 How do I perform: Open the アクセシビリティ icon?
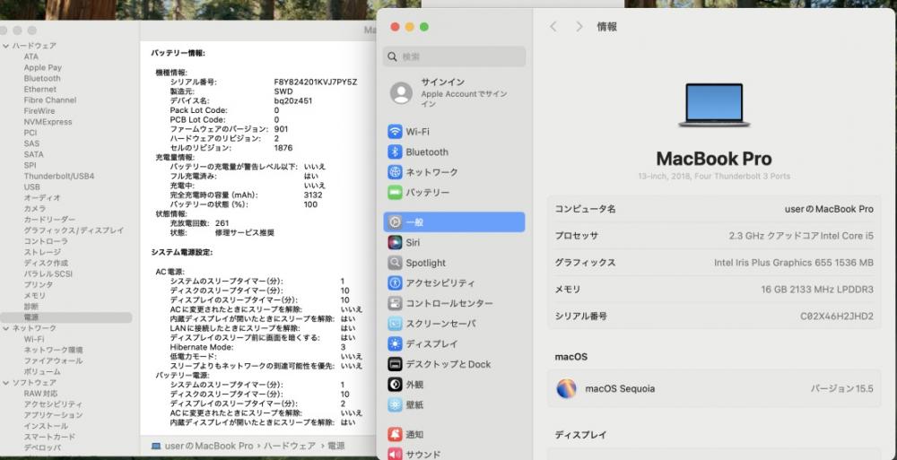tap(395, 282)
